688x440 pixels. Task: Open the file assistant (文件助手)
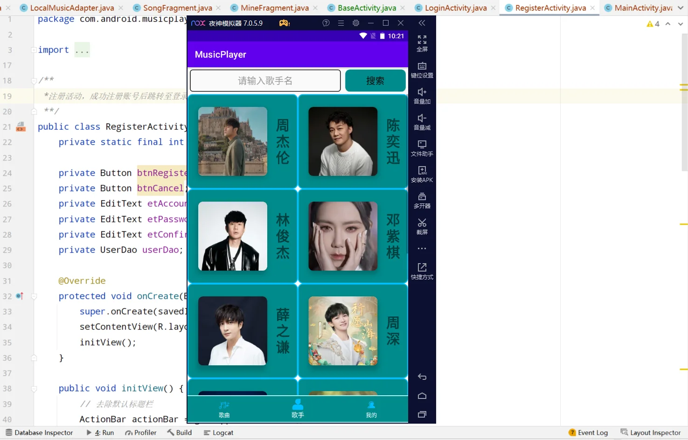coord(422,148)
